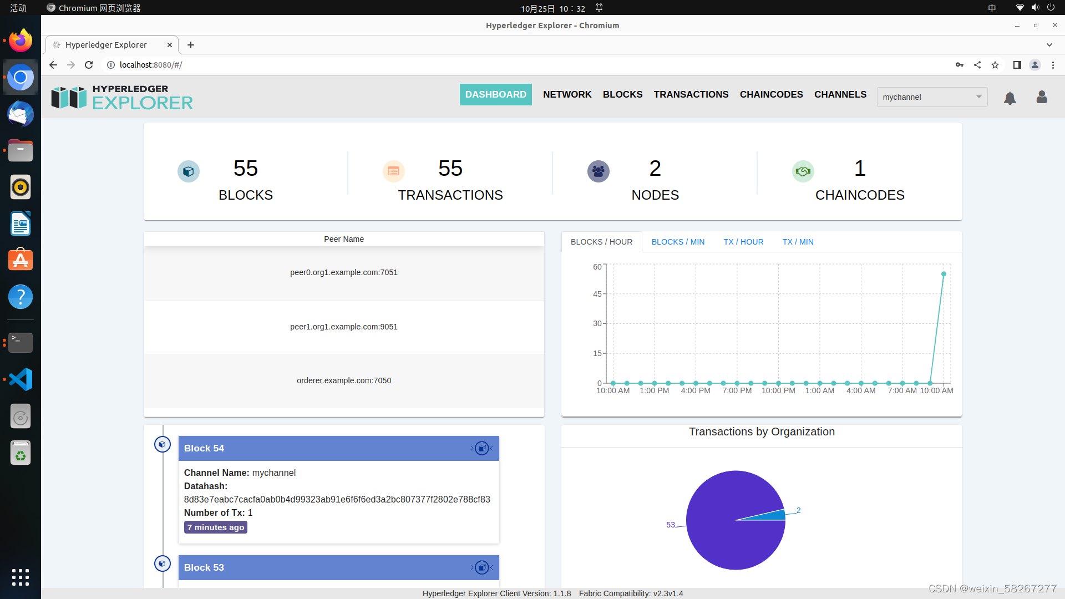This screenshot has height=599, width=1065.
Task: Go back in browser history
Action: tap(53, 65)
